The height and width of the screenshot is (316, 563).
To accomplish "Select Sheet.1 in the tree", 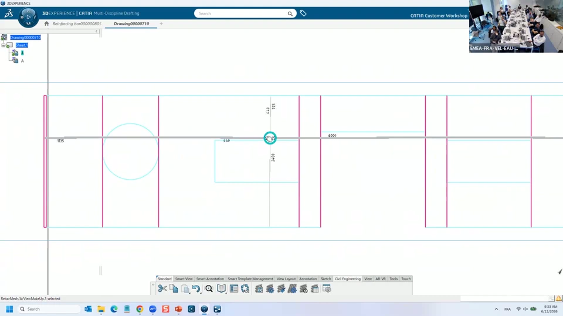I will (x=22, y=45).
